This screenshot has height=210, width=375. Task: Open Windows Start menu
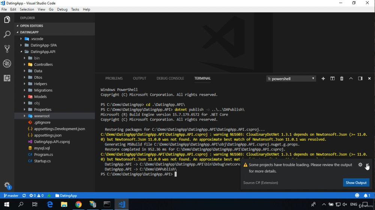7,204
